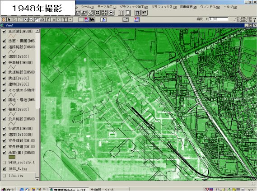Click the Previous Extent back-arrow button
The image size is (257, 191).
[x=111, y=13]
